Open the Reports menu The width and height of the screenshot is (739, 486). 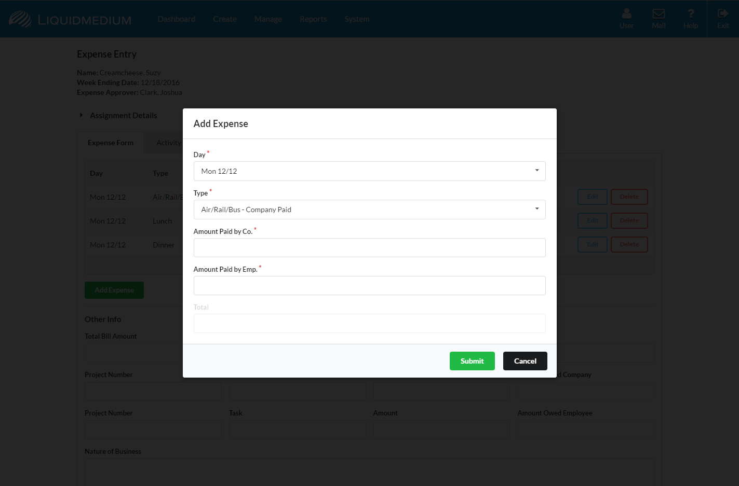[313, 19]
